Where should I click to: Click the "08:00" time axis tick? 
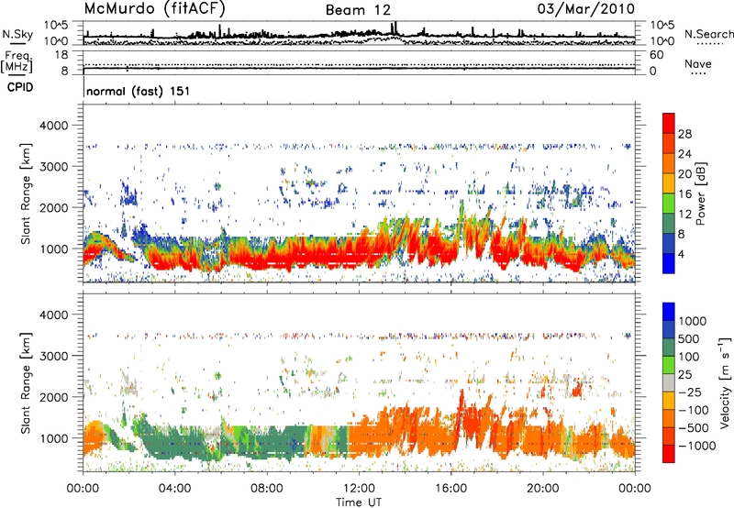tap(267, 489)
